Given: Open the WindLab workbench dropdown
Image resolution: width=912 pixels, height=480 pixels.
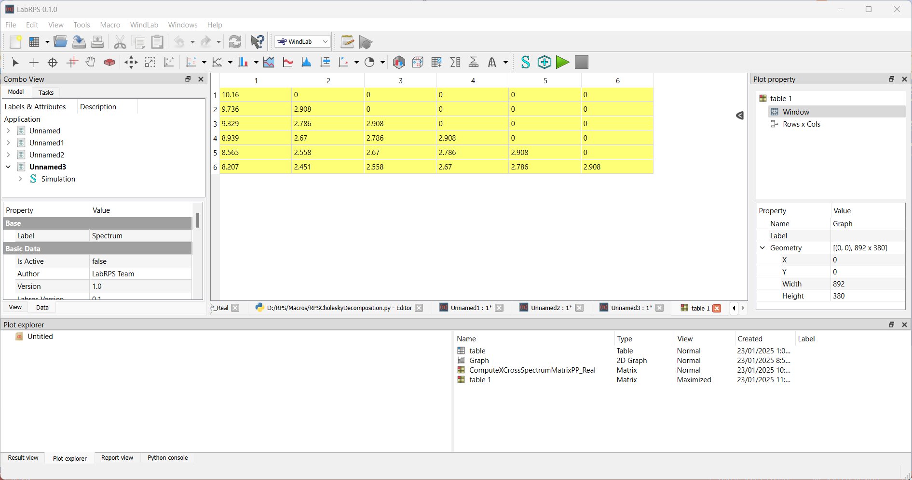Looking at the screenshot, I should click(302, 42).
